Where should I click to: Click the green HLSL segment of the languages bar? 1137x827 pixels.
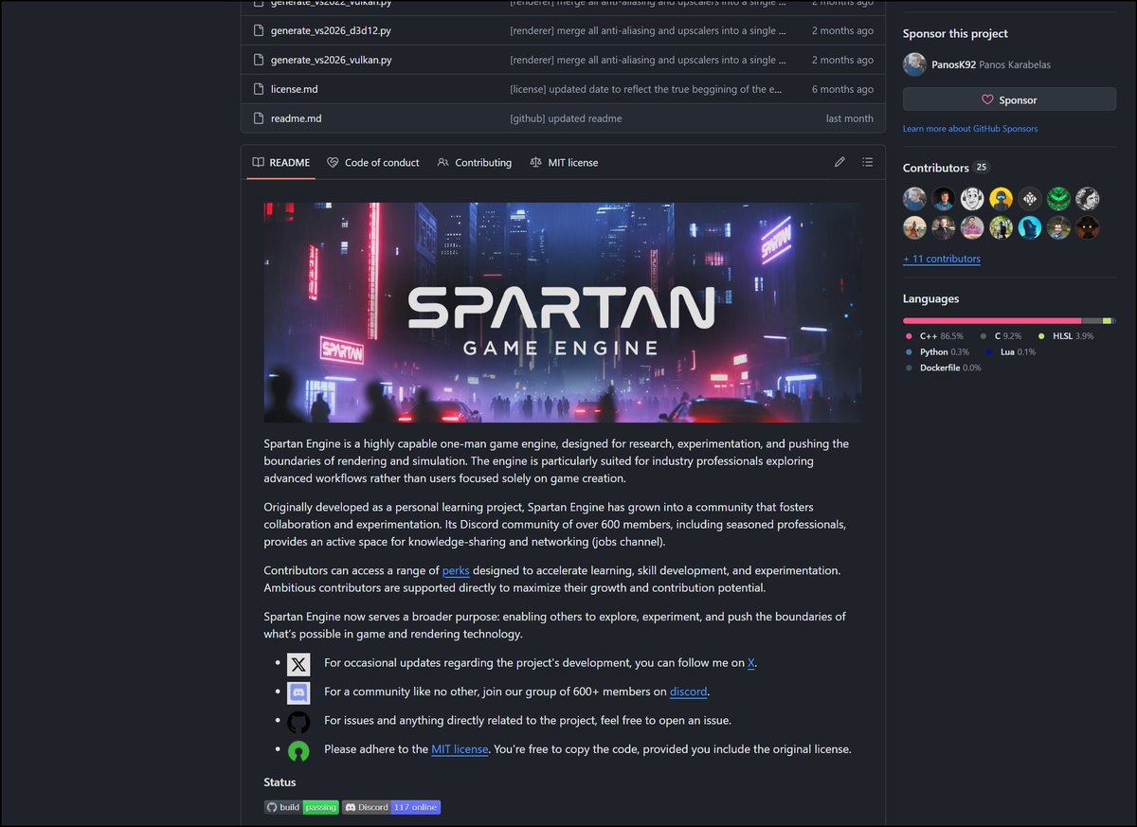click(1108, 321)
